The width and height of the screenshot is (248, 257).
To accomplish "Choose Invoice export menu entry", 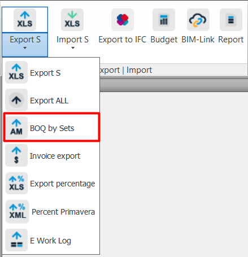I will tap(51, 155).
